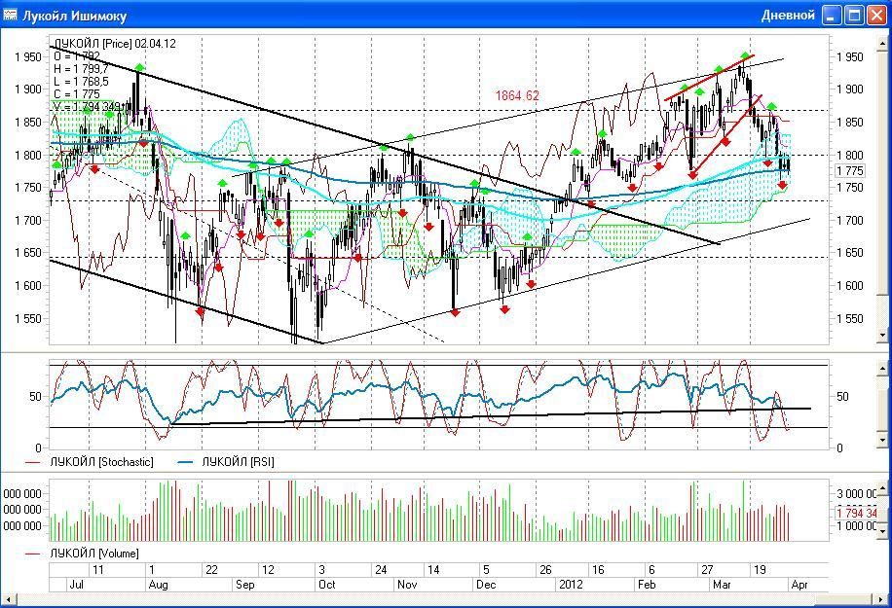Select the ЛУКОЙЛ [Volume] legend entry
The image size is (892, 608).
82,553
